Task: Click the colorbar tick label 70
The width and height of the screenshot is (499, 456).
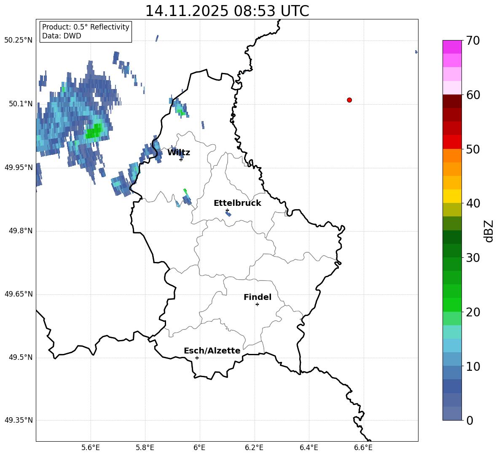Action: pos(473,40)
